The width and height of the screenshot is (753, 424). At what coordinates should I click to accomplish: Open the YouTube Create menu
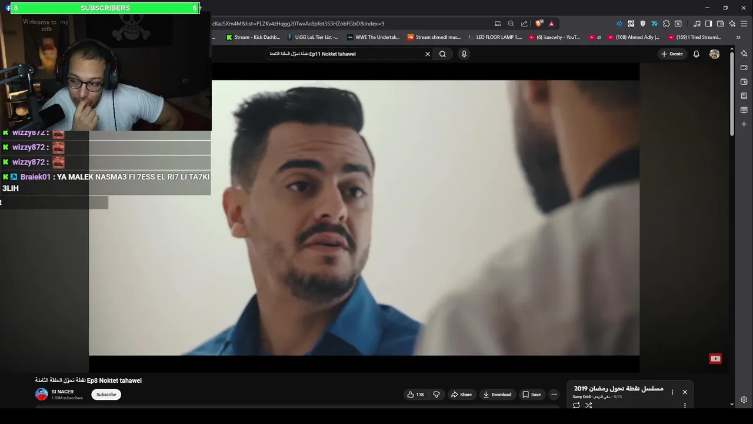(672, 54)
